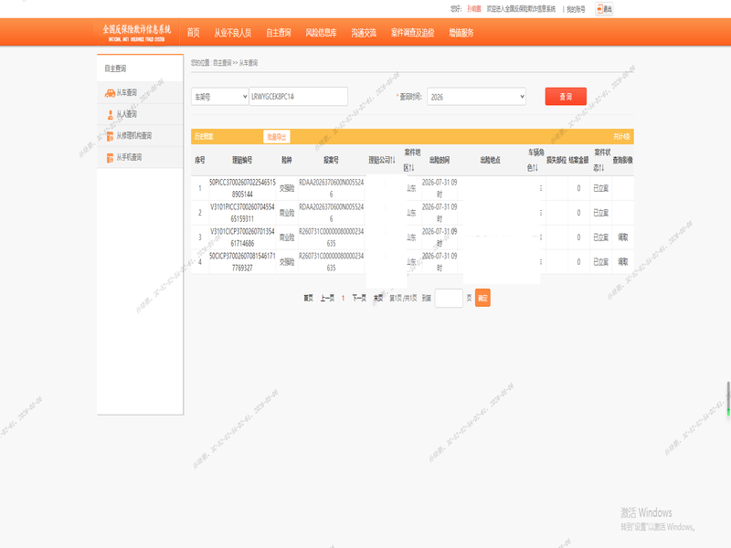Viewport: 731px width, 548px height.
Task: Click the 2026-07-31 09时 time in row 2
Action: point(440,213)
